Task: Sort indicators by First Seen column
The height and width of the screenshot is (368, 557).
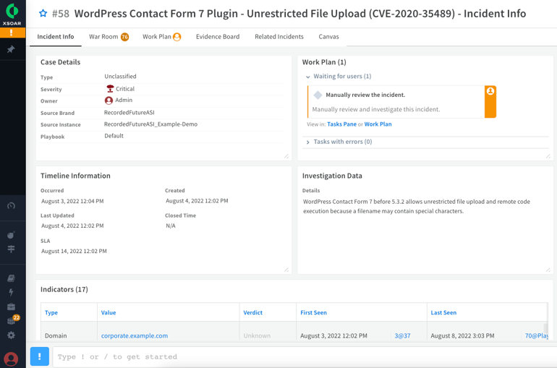Action: pyautogui.click(x=314, y=312)
